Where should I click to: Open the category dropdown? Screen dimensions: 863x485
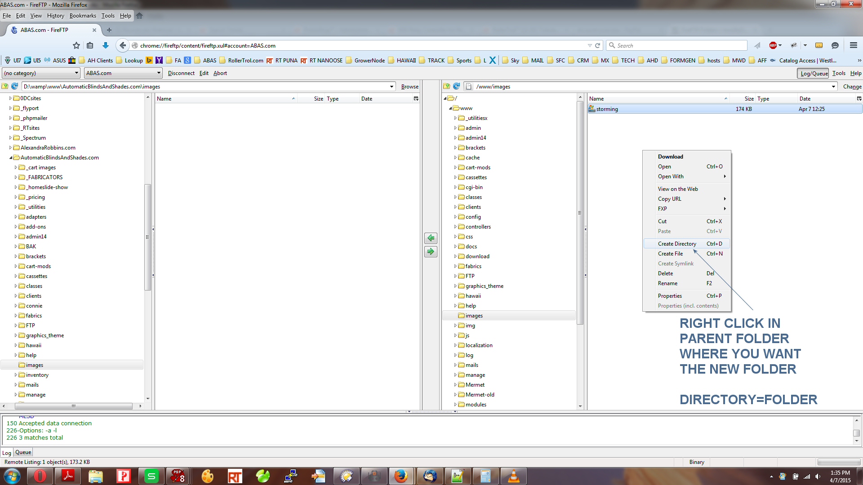[41, 73]
